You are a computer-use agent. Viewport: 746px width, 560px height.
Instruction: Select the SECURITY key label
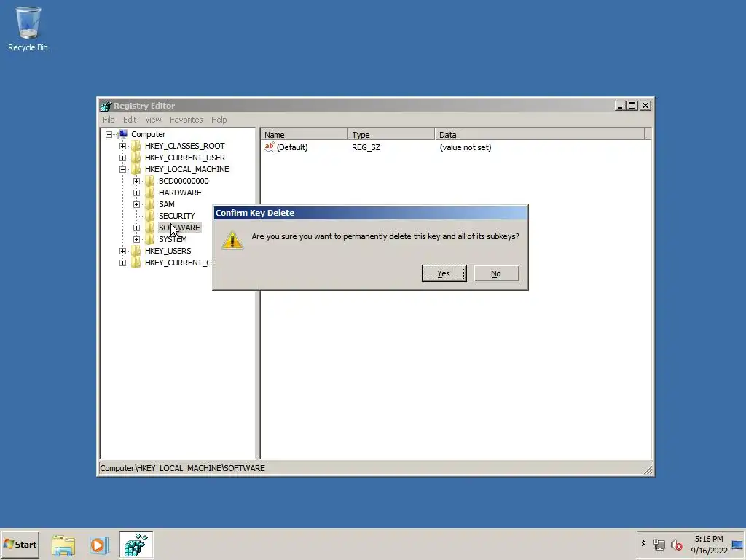[176, 216]
